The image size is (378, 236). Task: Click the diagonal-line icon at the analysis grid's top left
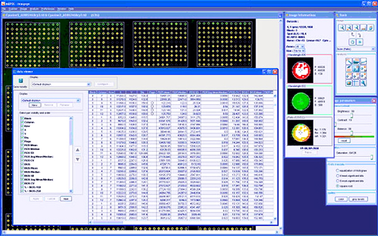coord(349,62)
